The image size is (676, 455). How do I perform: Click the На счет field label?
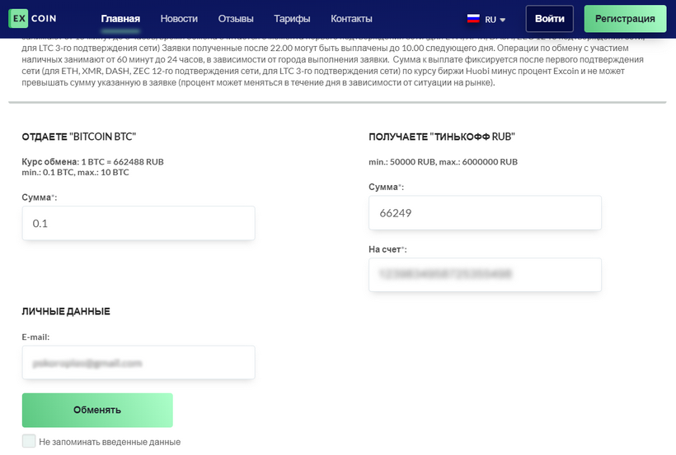pos(387,249)
